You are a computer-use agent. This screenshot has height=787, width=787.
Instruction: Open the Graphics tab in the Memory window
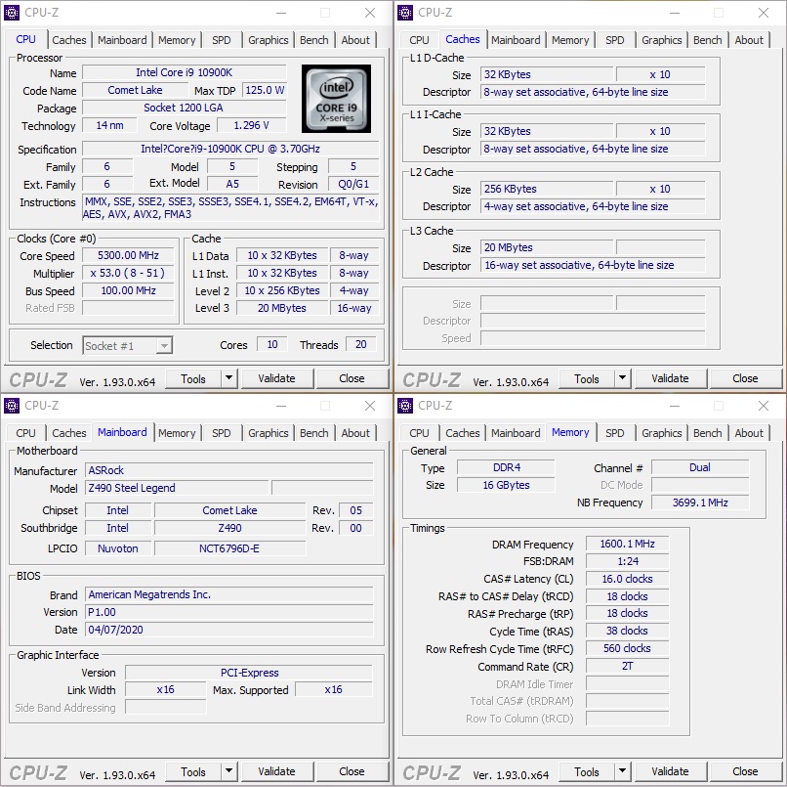point(661,433)
